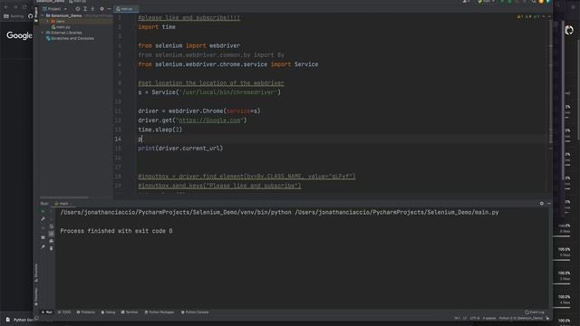
Task: Select the main run configuration tab in Run panel
Action: (63, 204)
